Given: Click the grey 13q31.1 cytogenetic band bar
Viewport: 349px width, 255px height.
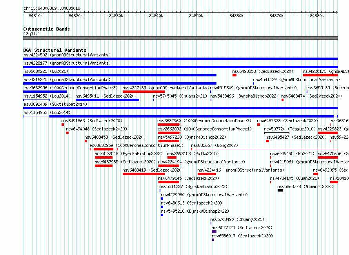Looking at the screenshot, I should pos(180,38).
